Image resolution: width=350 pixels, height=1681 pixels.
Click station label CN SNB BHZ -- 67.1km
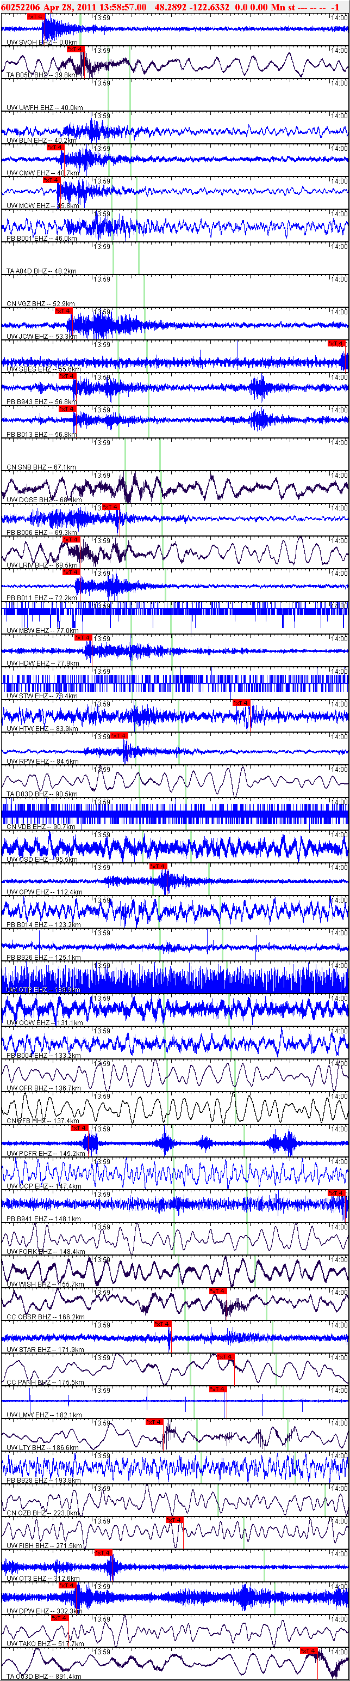pos(41,467)
